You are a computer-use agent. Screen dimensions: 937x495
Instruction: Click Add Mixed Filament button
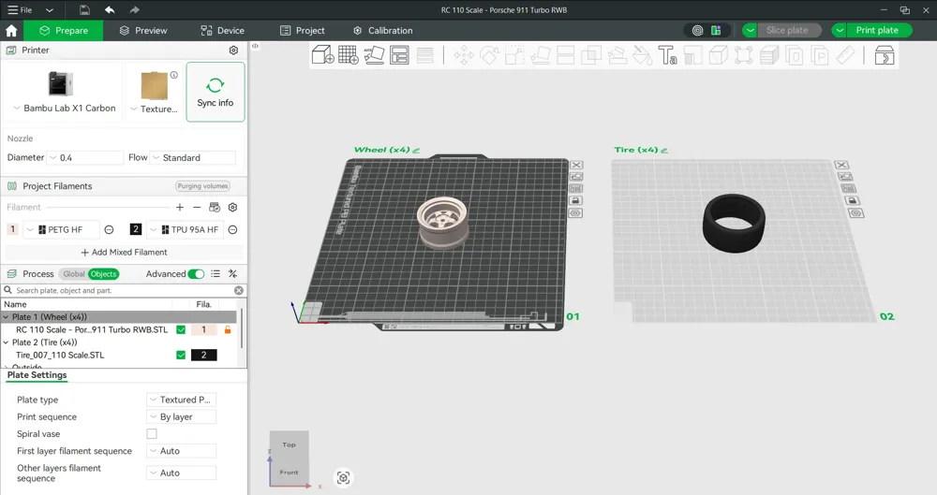pos(125,252)
